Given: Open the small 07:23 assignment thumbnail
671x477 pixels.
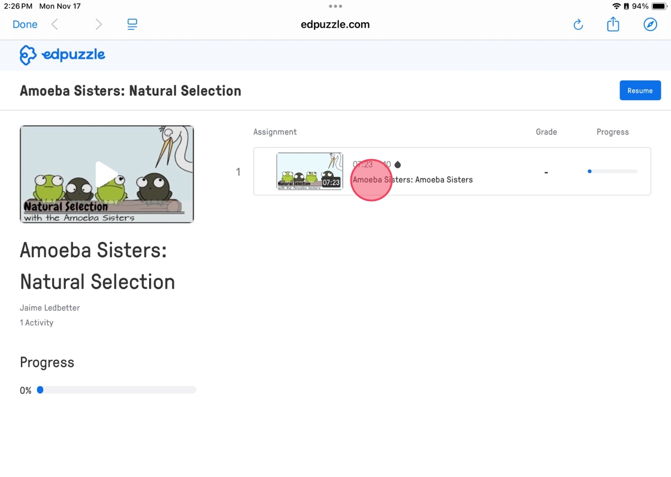Looking at the screenshot, I should [x=309, y=171].
